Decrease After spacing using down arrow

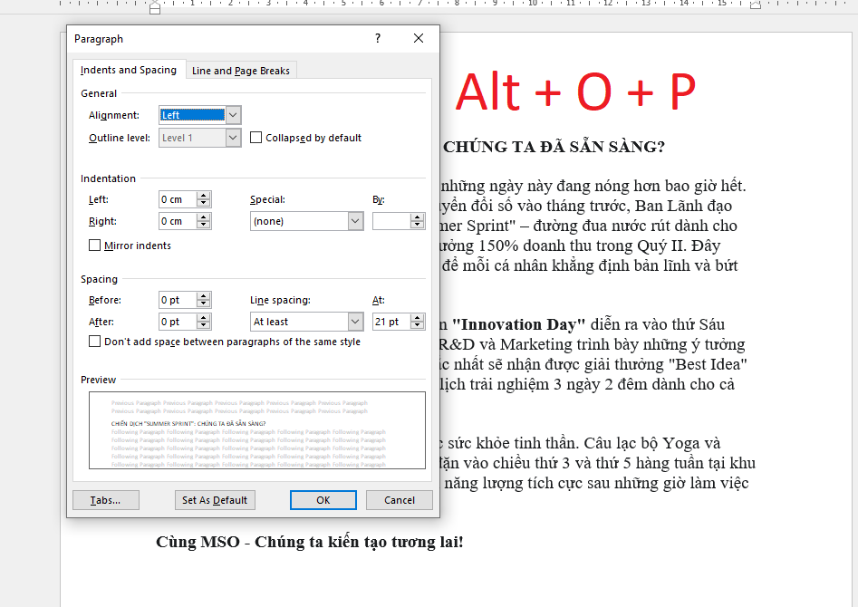[x=204, y=326]
